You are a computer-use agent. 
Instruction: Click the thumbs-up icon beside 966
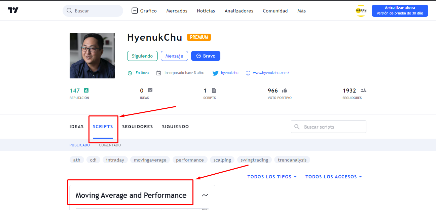pos(285,91)
